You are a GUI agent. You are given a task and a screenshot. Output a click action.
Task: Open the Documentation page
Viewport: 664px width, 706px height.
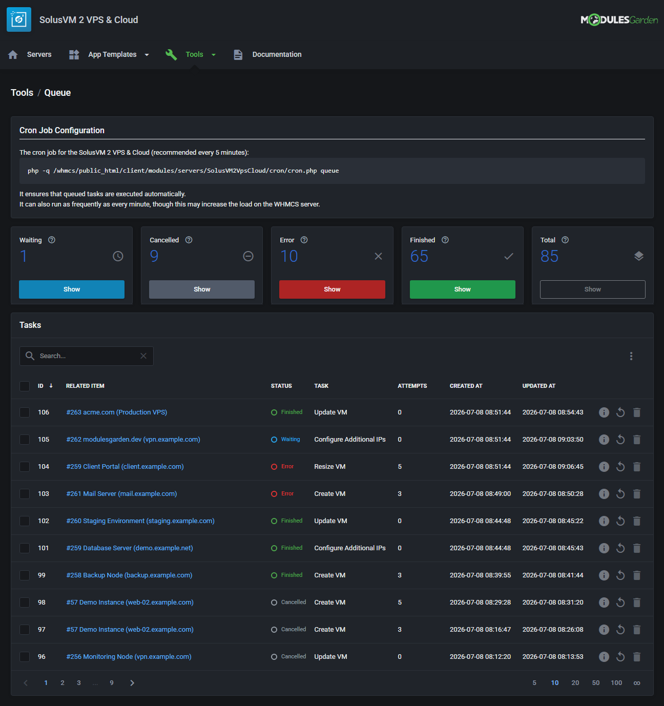pos(267,54)
